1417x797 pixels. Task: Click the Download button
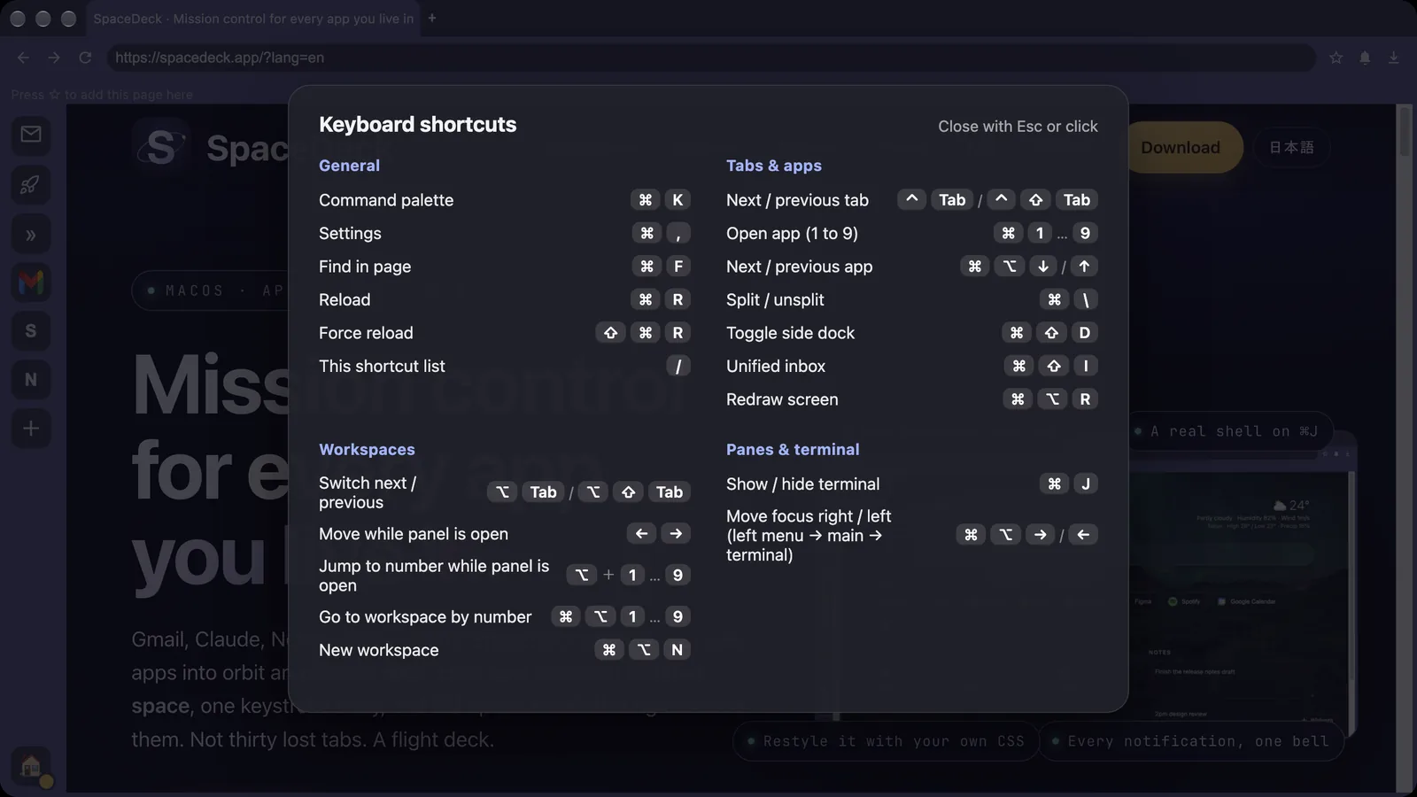1181,148
